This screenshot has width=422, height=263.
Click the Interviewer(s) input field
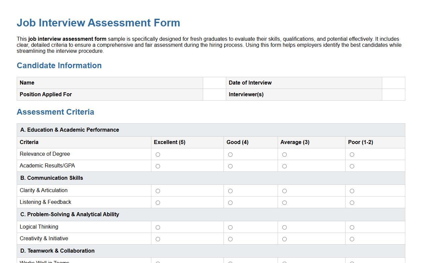pyautogui.click(x=393, y=95)
